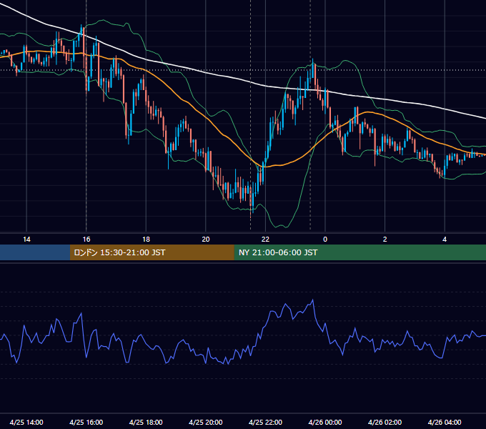The image size is (486, 429).
Task: Click the 4/25 14:00 date label
Action: (26, 422)
